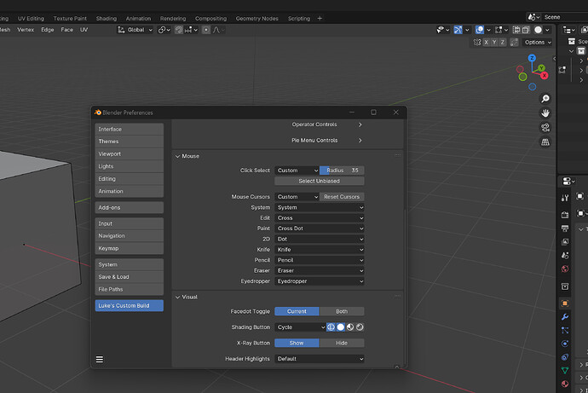
Task: Open the Keymap preferences section
Action: pos(129,248)
